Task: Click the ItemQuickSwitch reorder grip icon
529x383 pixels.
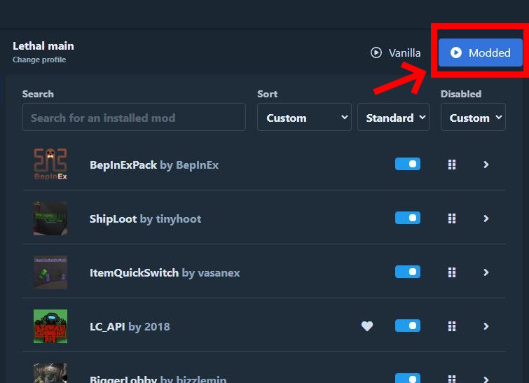Action: click(x=452, y=272)
